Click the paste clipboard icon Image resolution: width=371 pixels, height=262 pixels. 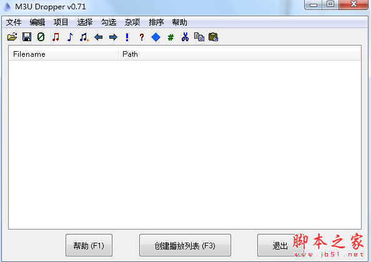214,37
